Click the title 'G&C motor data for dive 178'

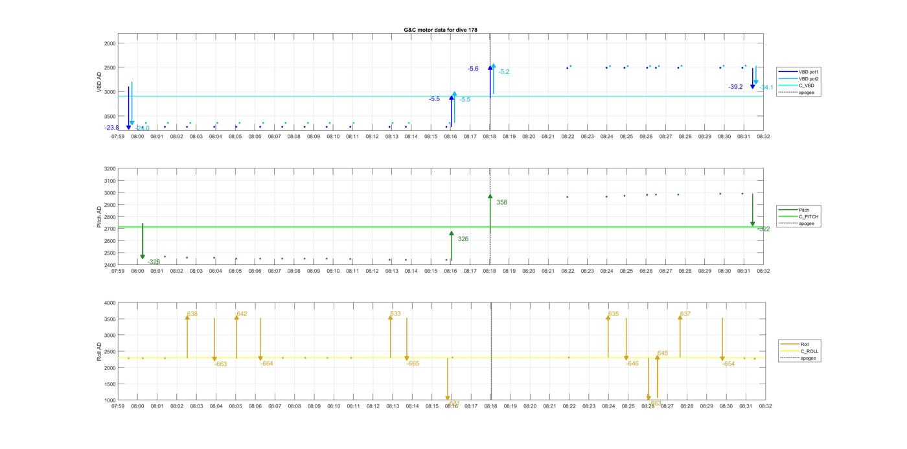pos(441,30)
